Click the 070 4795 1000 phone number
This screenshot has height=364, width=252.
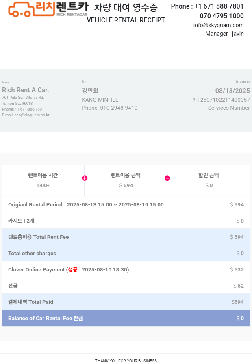222,16
